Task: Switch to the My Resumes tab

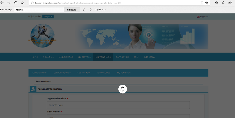Action: point(124,73)
